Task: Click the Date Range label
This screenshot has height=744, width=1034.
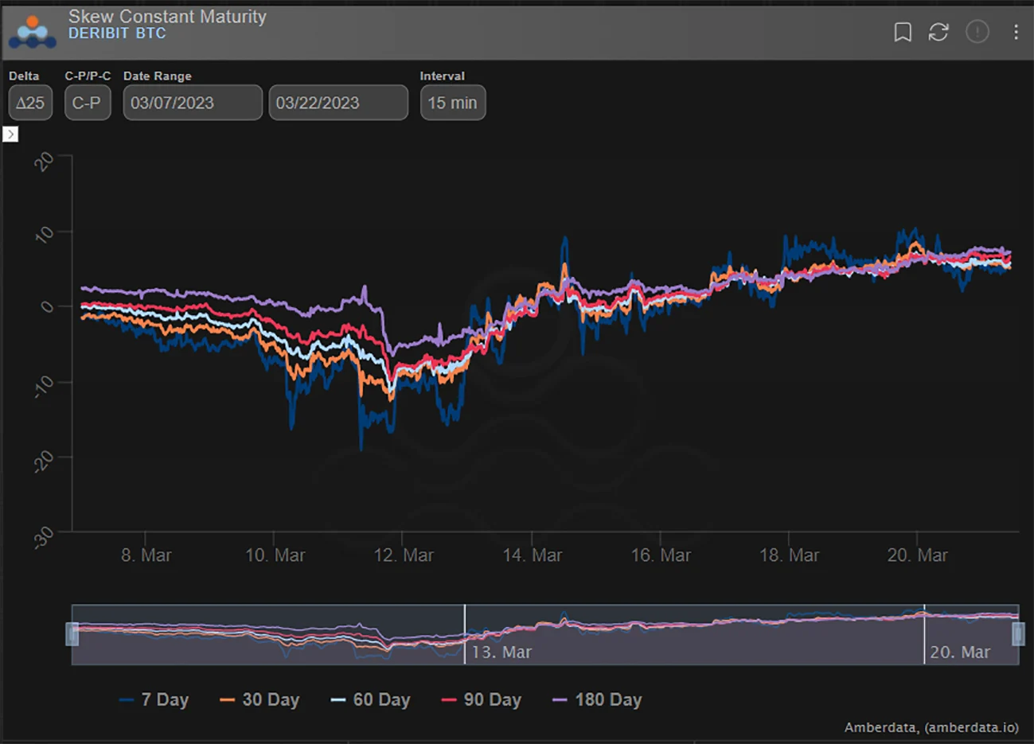Action: tap(158, 76)
